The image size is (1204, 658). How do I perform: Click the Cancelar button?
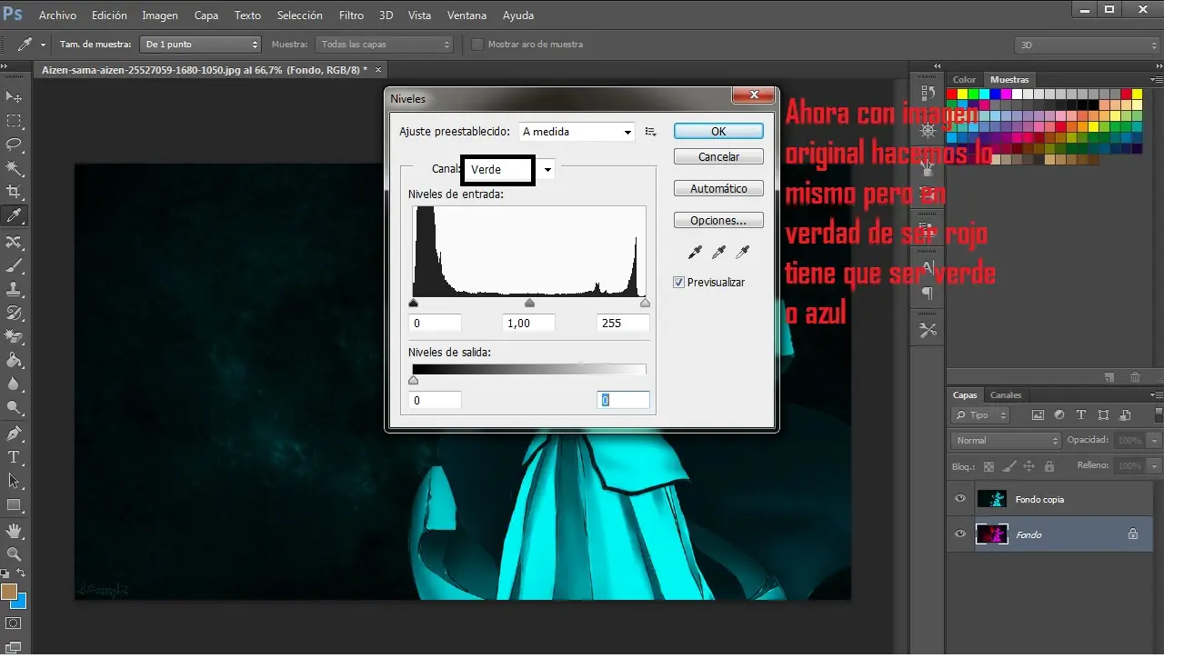[718, 157]
